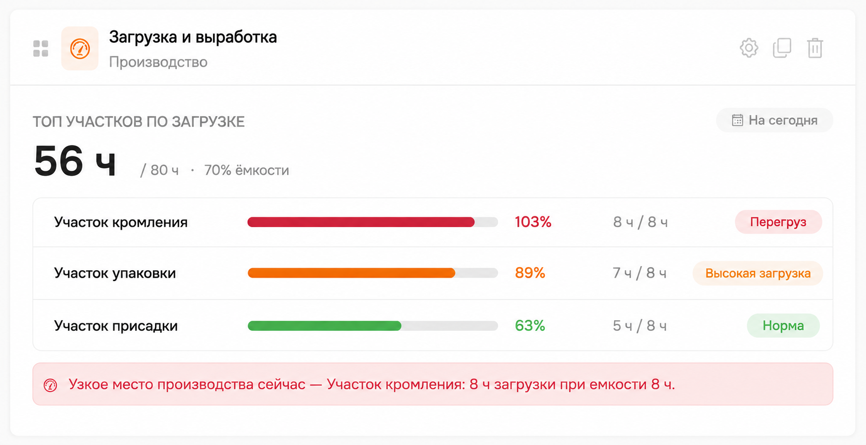Click the gauge icon in red alert
This screenshot has height=445, width=866.
51,385
